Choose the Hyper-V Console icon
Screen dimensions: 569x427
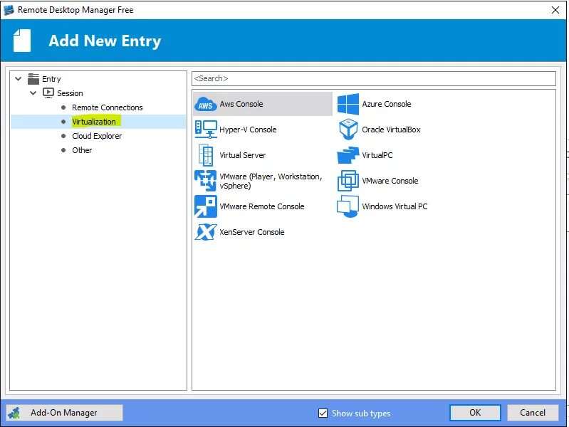click(x=206, y=130)
